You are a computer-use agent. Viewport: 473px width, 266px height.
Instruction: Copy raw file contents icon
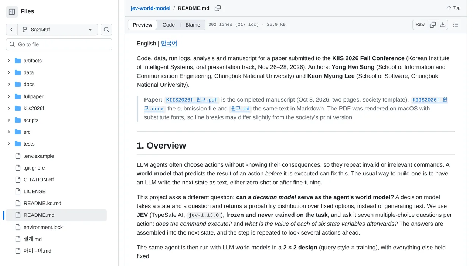click(x=433, y=25)
